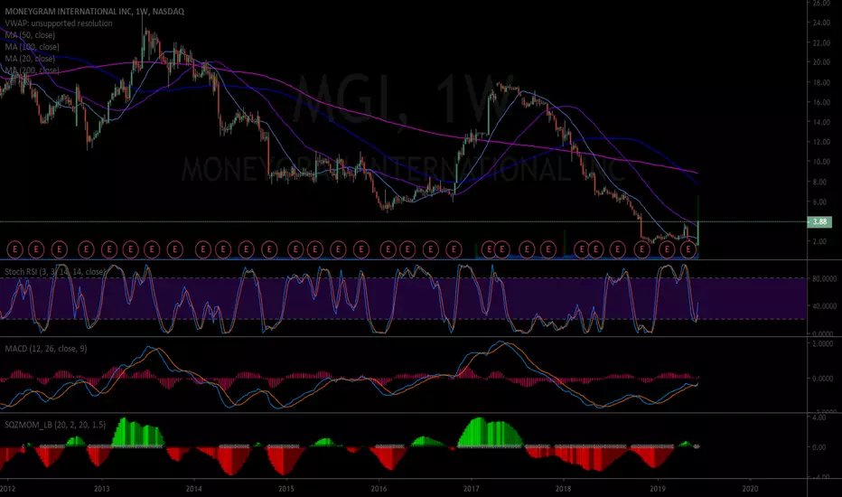
Task: Click the 6.00 price axis label
Action: (819, 202)
